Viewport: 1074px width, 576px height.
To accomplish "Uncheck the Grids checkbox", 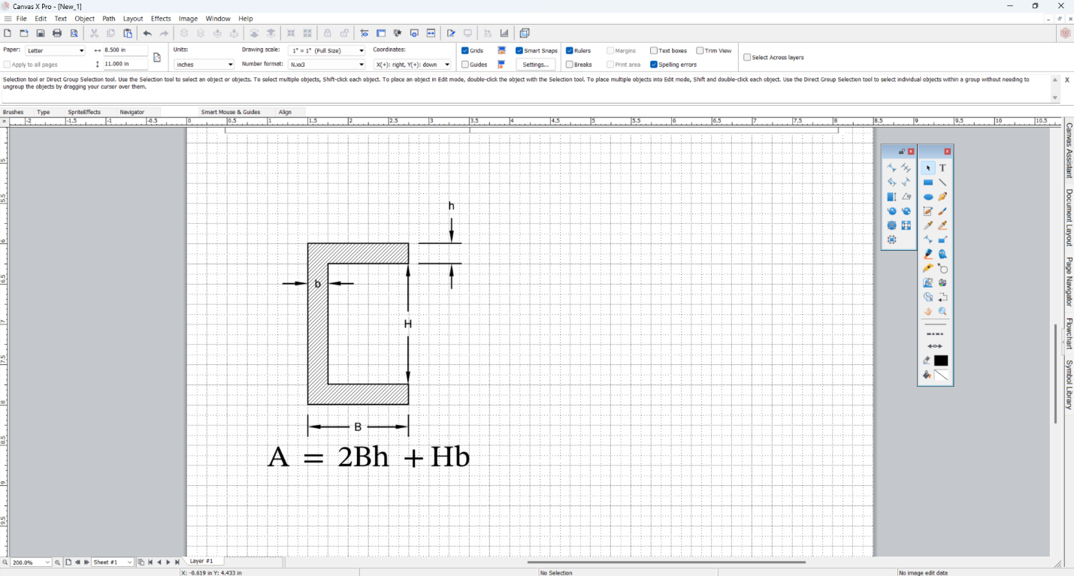I will pyautogui.click(x=465, y=51).
